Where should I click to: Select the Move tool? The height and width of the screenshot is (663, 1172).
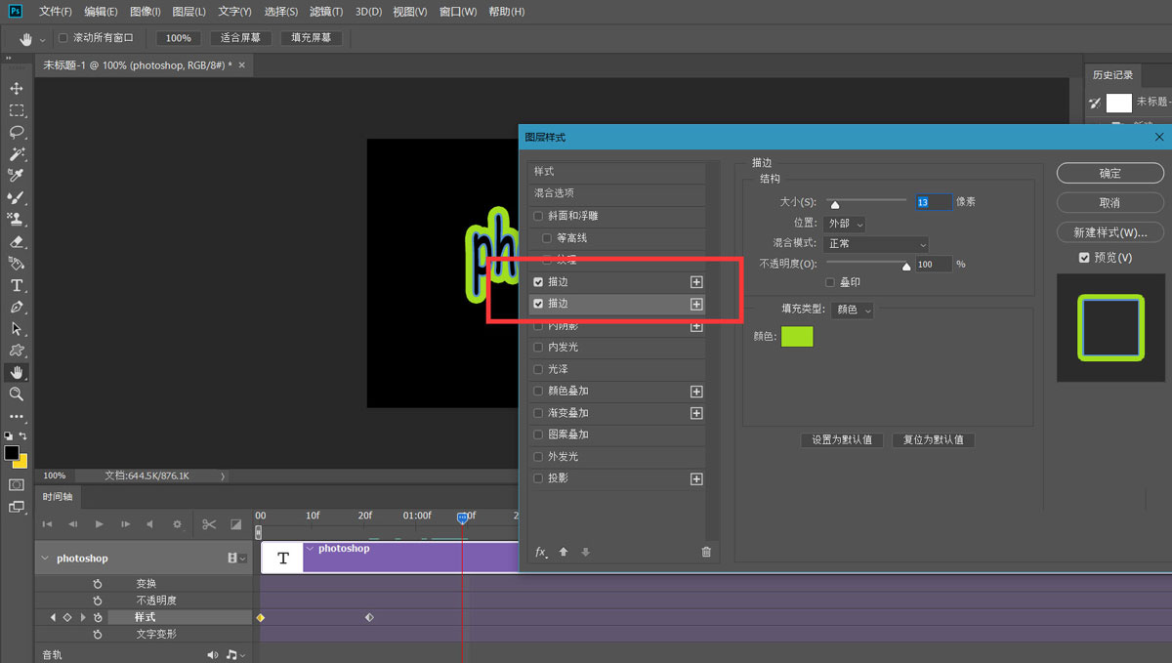pos(17,88)
